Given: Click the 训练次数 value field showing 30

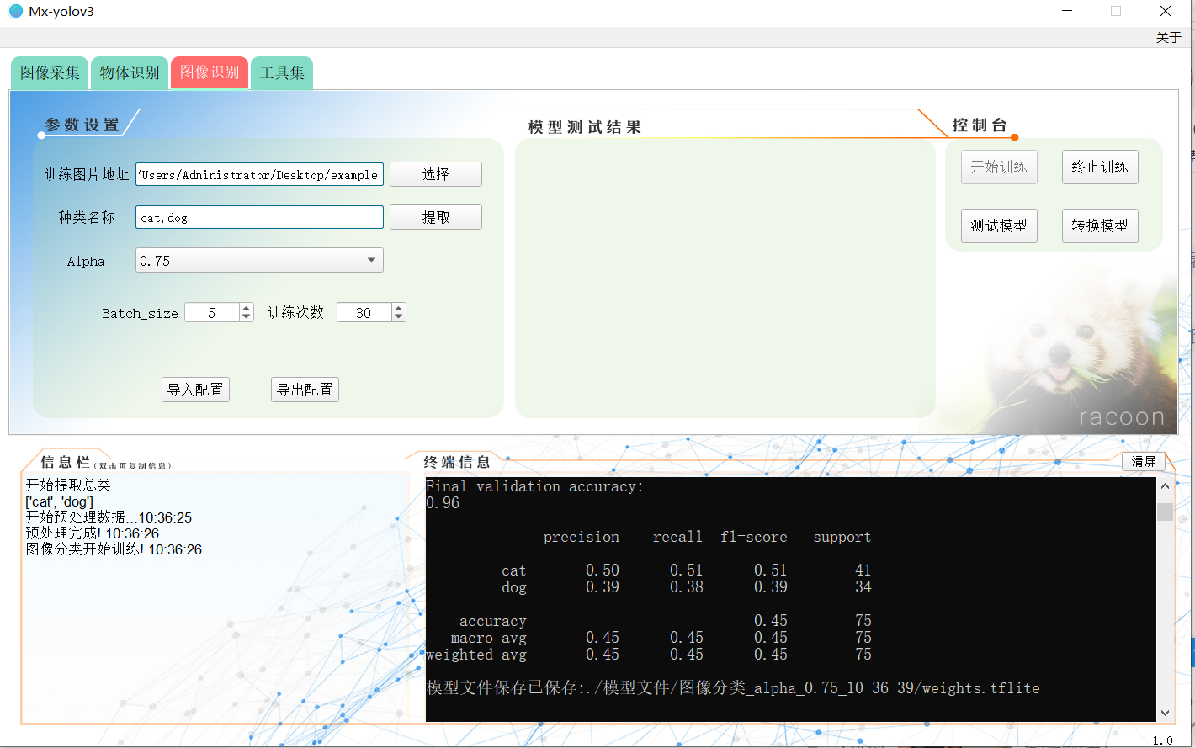Looking at the screenshot, I should [x=364, y=313].
